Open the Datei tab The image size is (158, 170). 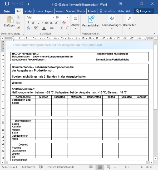pyautogui.click(x=7, y=11)
